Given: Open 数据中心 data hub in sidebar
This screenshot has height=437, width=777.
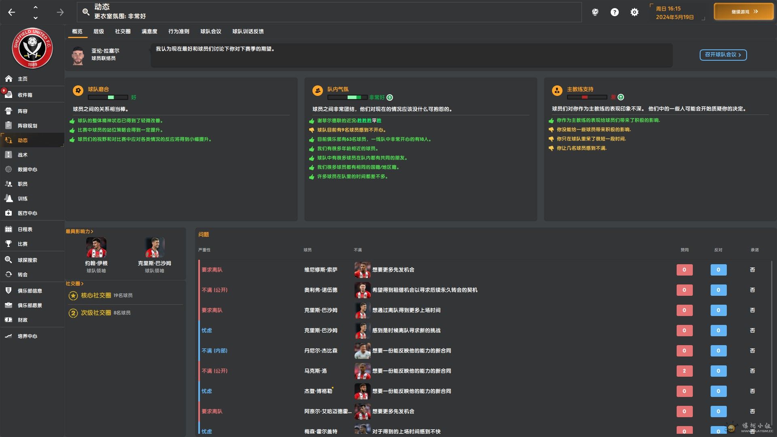Looking at the screenshot, I should 32,169.
